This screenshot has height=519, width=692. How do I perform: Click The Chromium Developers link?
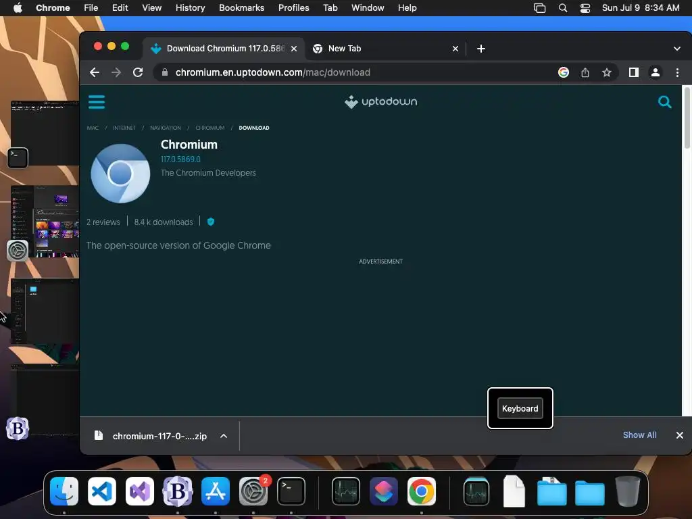208,173
